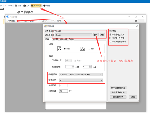Click the 清除 button
150x114 pixels.
[102, 35]
